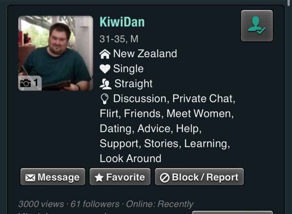Tap the camera photo count badge
Screen dimensions: 292x214
(x=30, y=83)
